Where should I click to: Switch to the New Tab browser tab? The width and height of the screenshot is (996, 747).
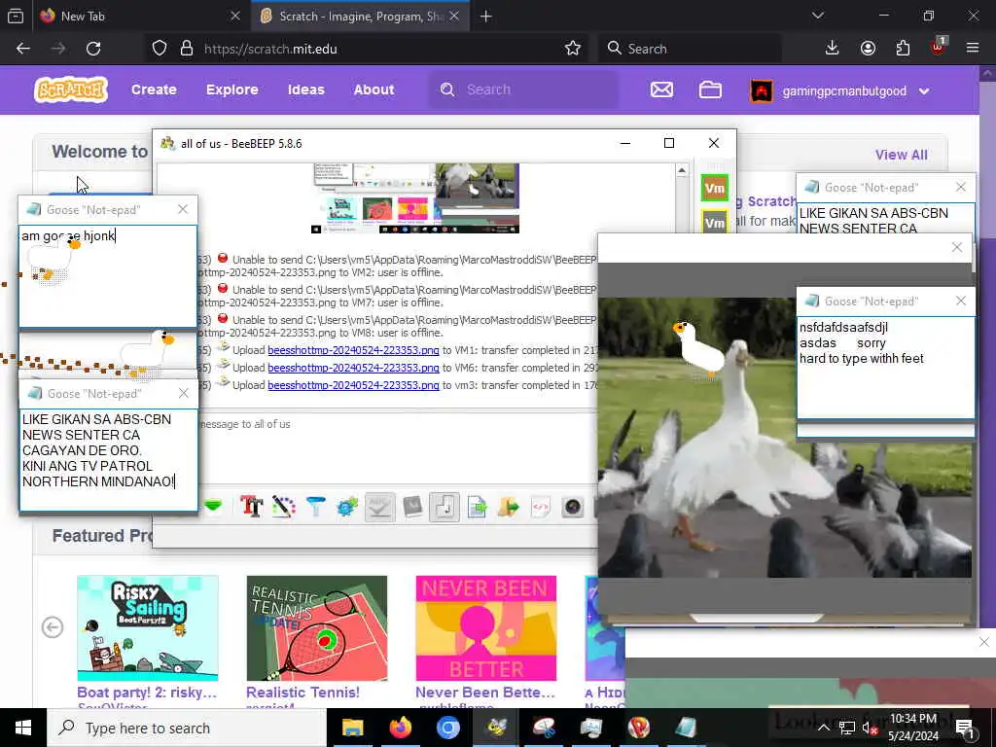coord(138,16)
